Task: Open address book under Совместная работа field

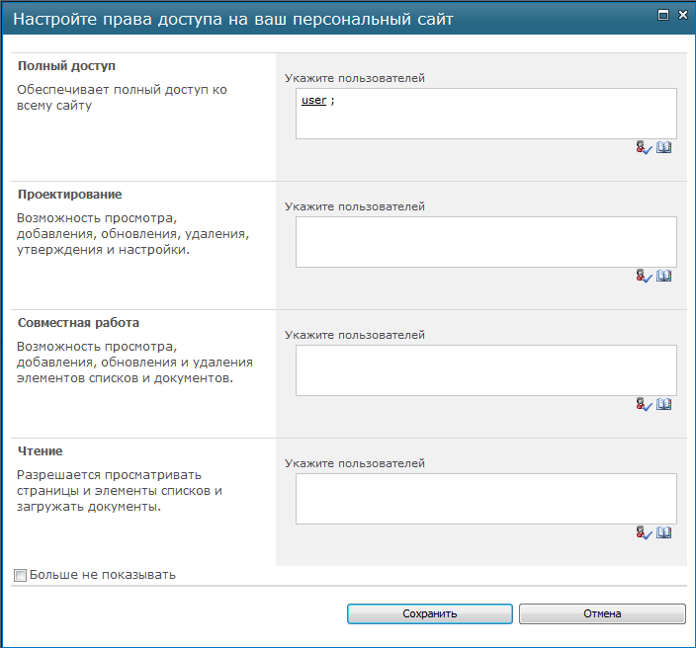Action: pos(664,404)
